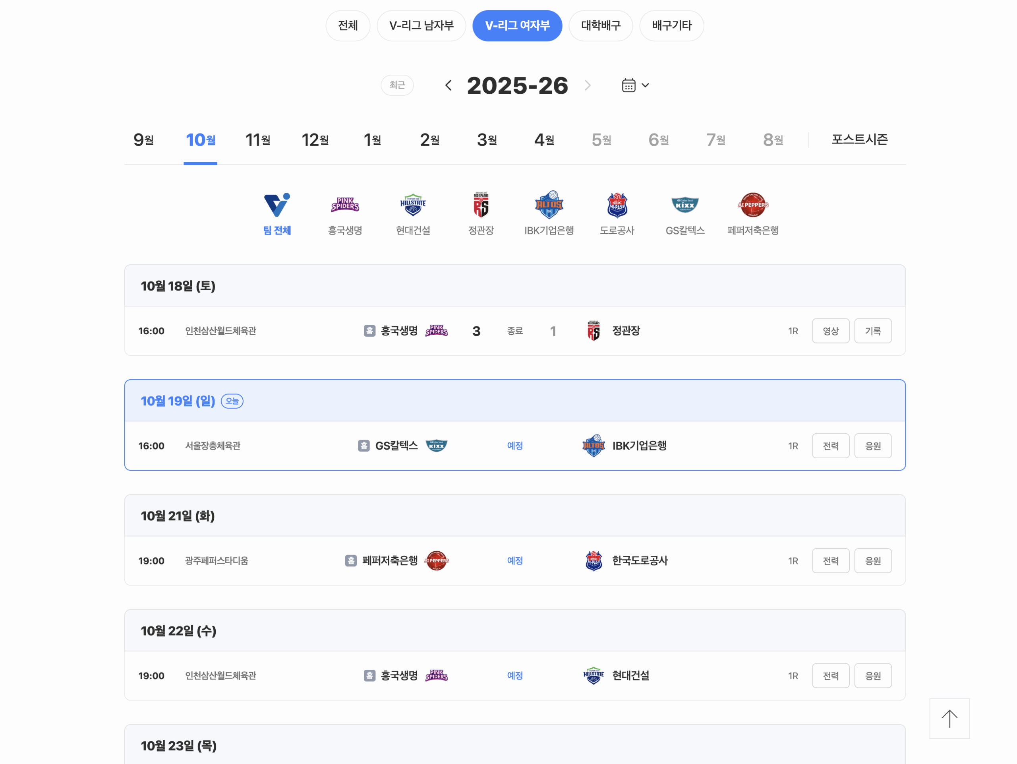1017x764 pixels.
Task: Click 응원 for the GS칼텍스 vs IBK기업은행 game
Action: 873,445
